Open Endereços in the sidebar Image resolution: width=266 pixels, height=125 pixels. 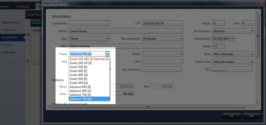pos(8,30)
